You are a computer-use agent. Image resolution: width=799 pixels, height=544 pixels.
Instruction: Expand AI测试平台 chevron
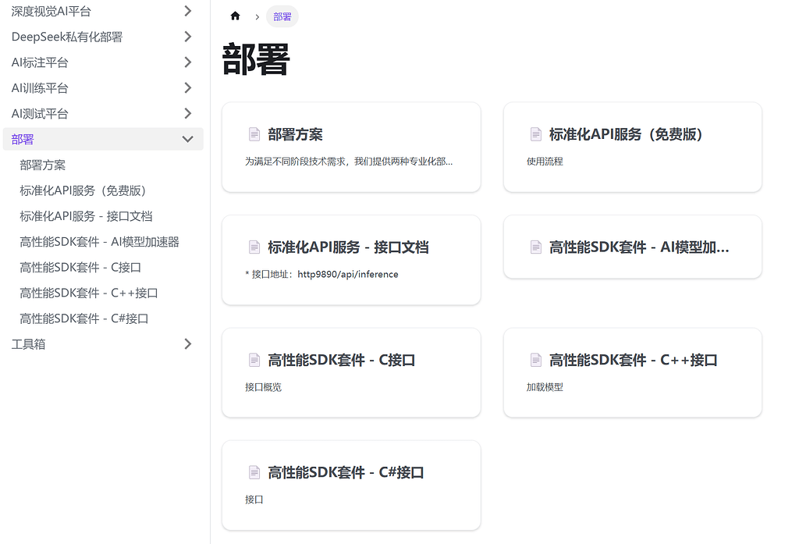[187, 113]
